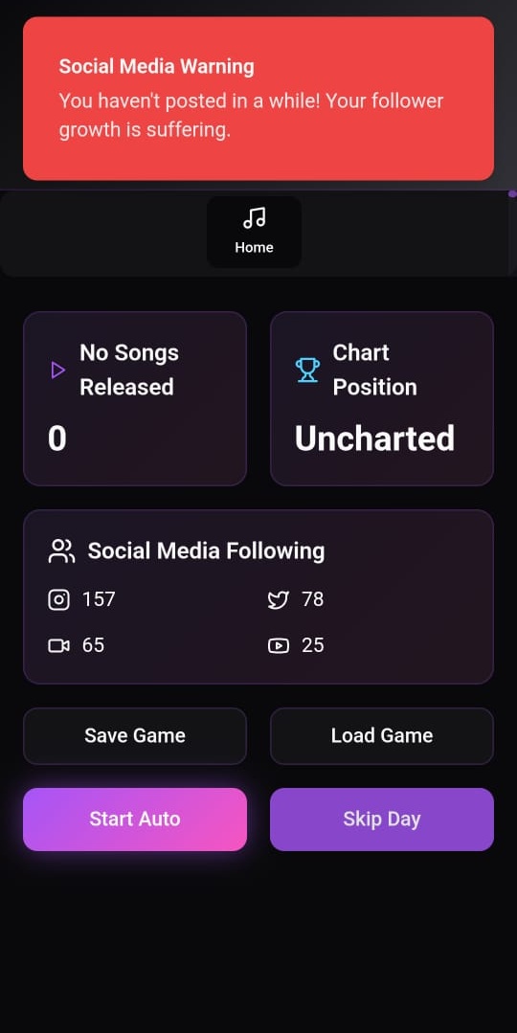Select the video camera icon beside 65
This screenshot has width=517, height=1033.
(x=58, y=645)
